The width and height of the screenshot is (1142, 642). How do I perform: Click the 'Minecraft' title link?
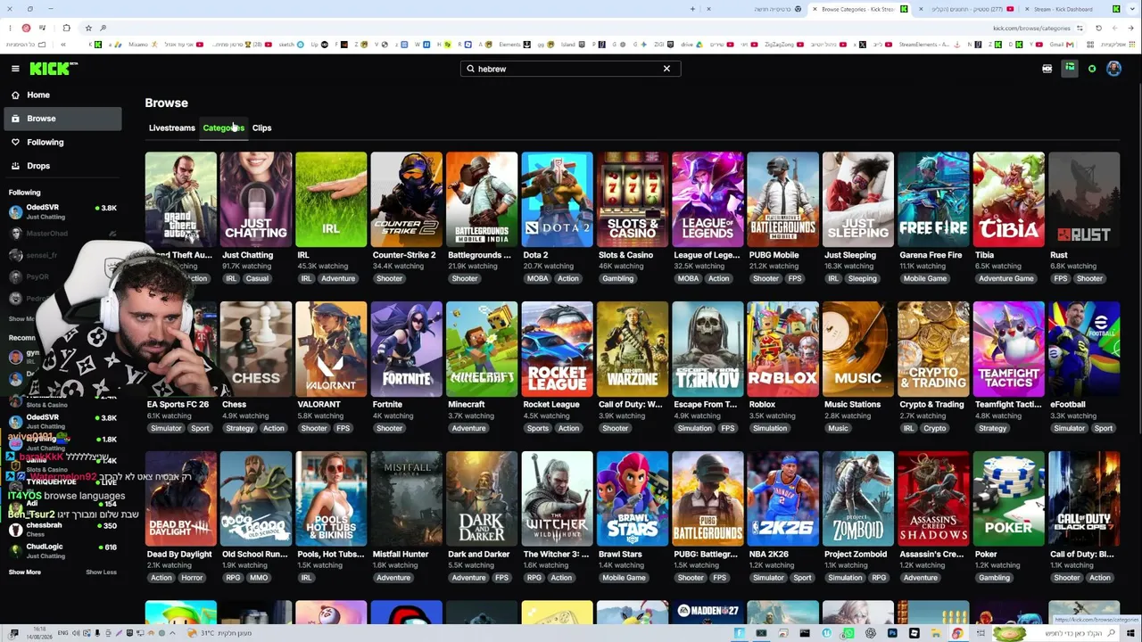[x=467, y=405]
